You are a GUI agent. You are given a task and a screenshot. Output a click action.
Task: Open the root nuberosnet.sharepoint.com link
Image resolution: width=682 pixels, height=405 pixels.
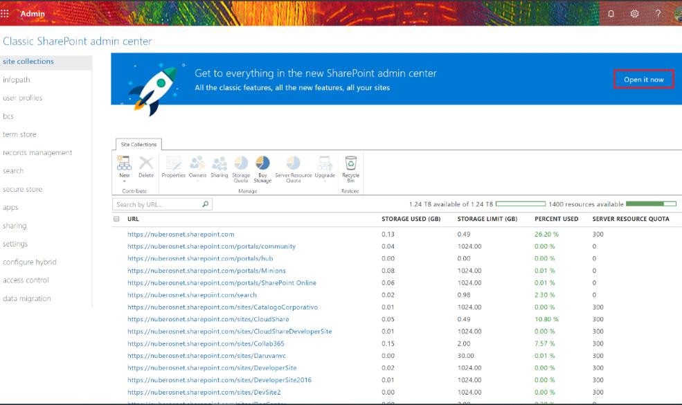coord(181,234)
